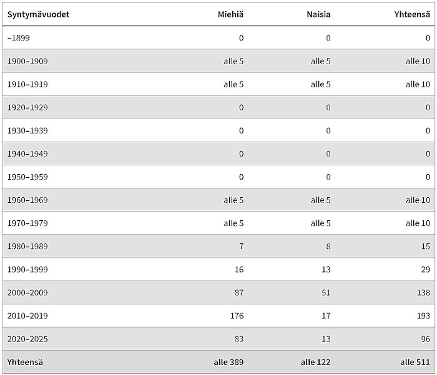Select the –1899 row label
The image size is (437, 375).
[18, 38]
